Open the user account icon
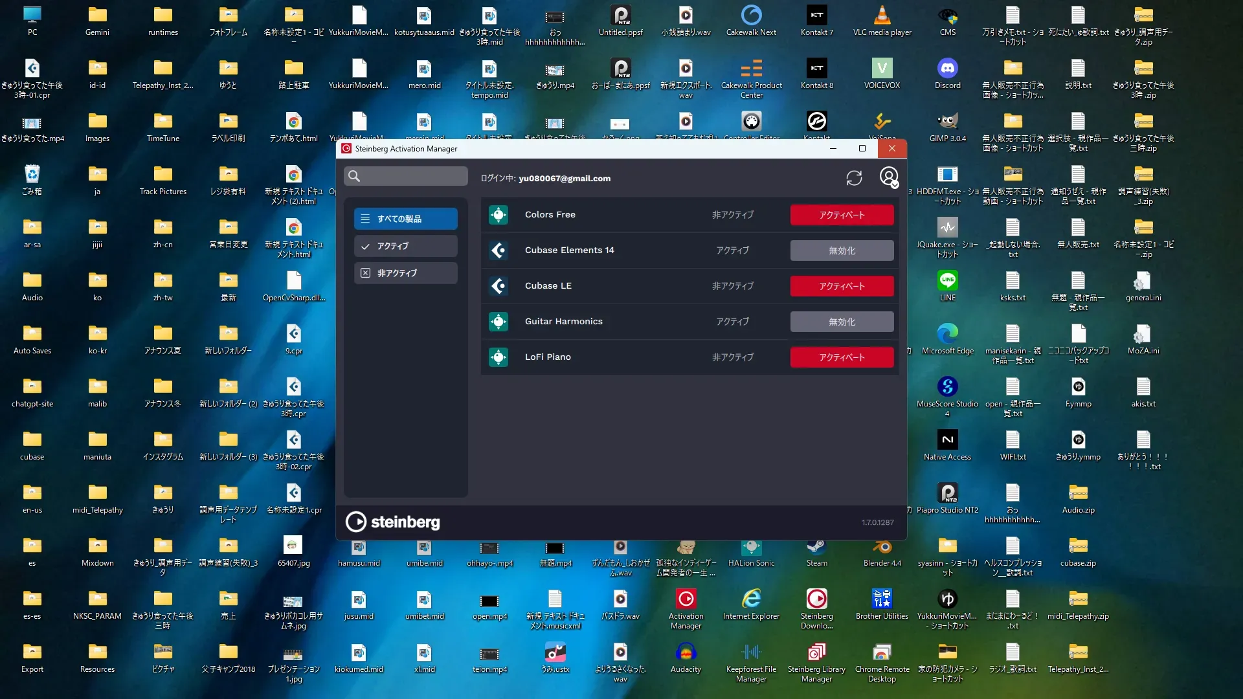 pos(889,177)
